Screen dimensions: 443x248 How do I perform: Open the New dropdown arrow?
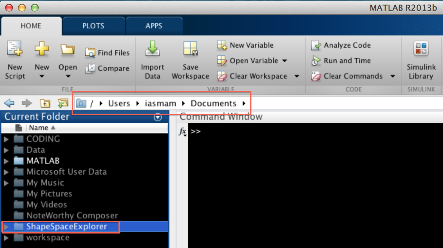point(42,77)
